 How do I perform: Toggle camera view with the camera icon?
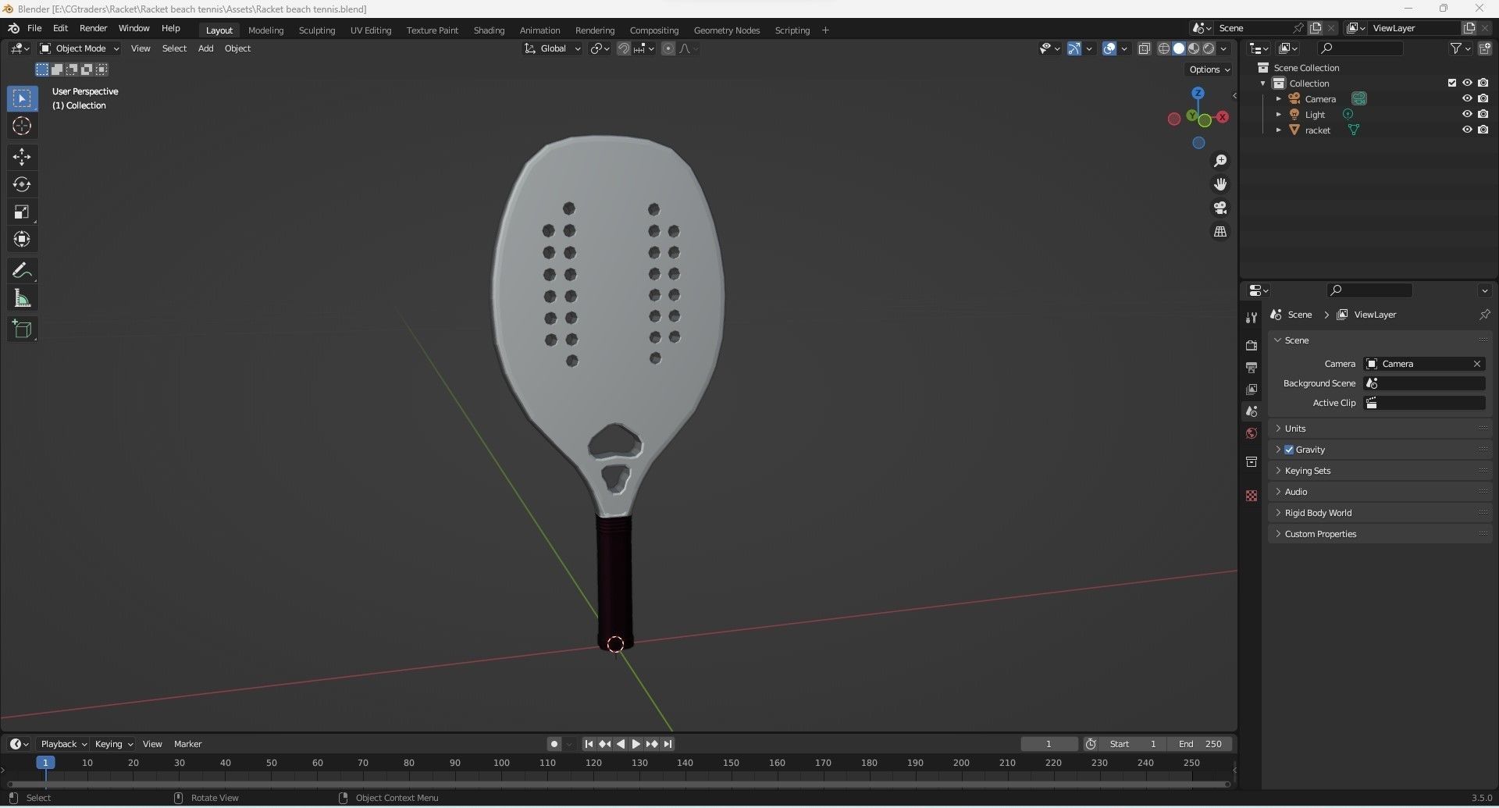[1220, 208]
